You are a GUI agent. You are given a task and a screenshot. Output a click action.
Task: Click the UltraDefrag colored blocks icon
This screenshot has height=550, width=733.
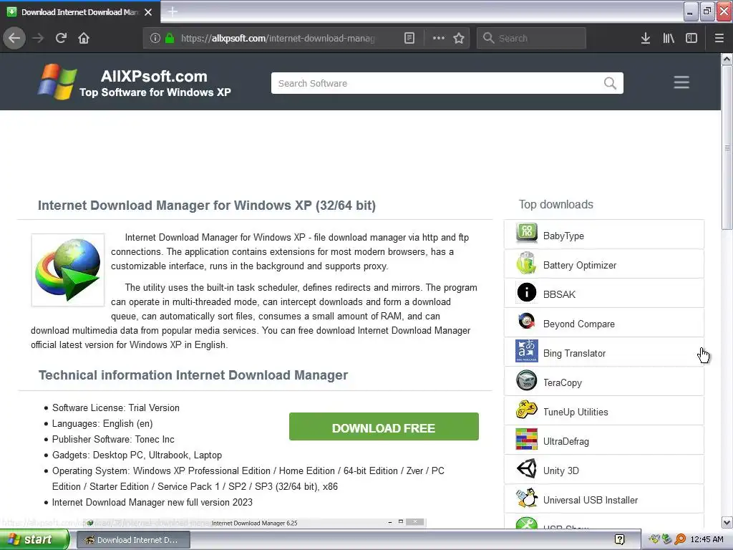coord(526,439)
